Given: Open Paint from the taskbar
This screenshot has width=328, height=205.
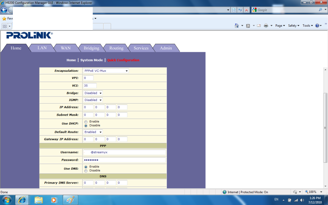Looking at the screenshot, I should (x=70, y=200).
